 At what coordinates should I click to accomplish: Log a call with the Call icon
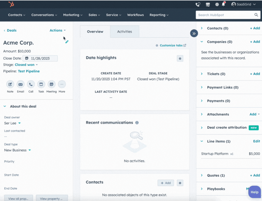click(x=30, y=84)
